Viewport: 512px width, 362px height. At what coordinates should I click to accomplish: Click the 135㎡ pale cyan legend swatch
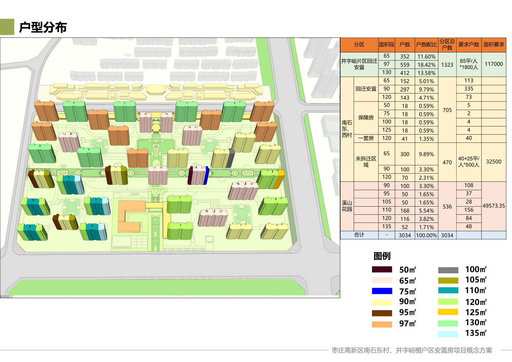point(448,334)
